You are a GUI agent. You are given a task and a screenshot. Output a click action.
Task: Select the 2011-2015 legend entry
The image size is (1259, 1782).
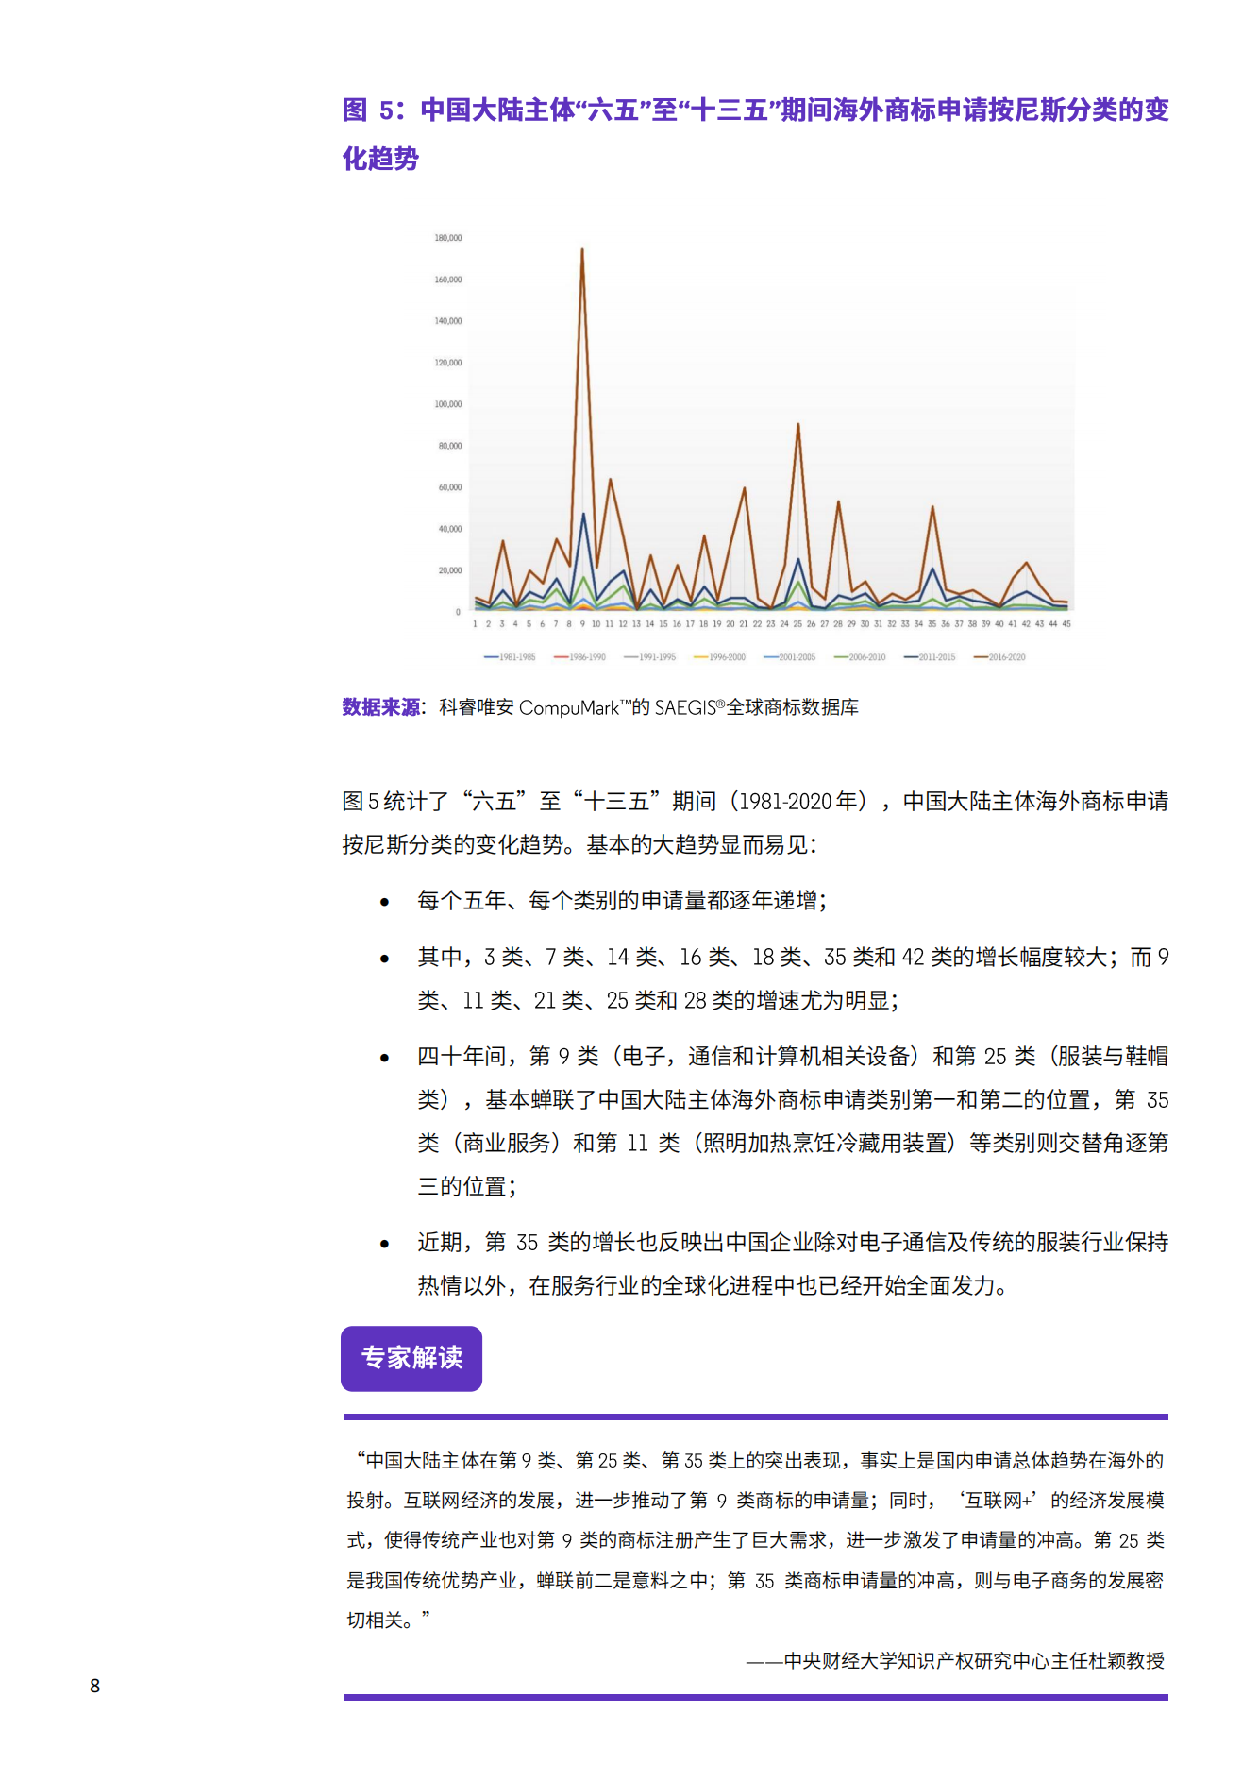(x=930, y=657)
